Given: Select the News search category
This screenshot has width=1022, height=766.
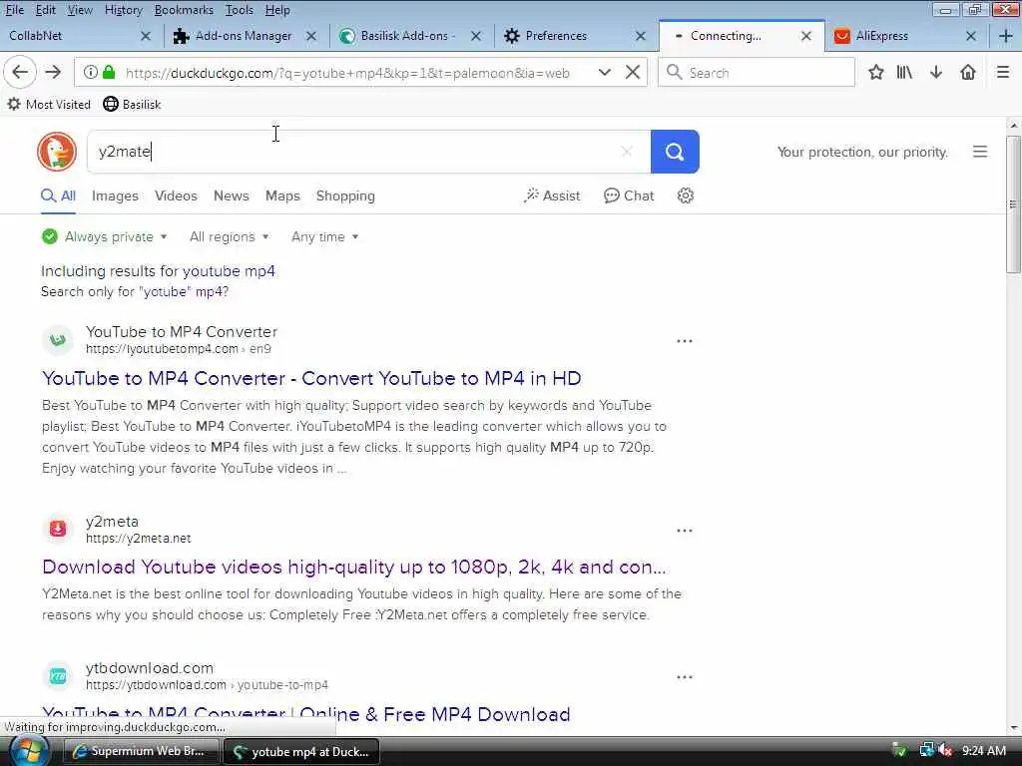Looking at the screenshot, I should [232, 195].
